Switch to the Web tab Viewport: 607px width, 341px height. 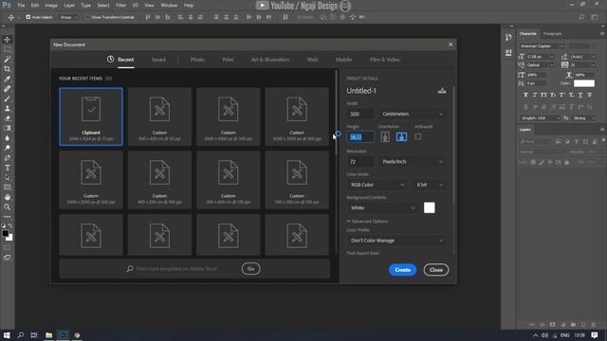(312, 60)
